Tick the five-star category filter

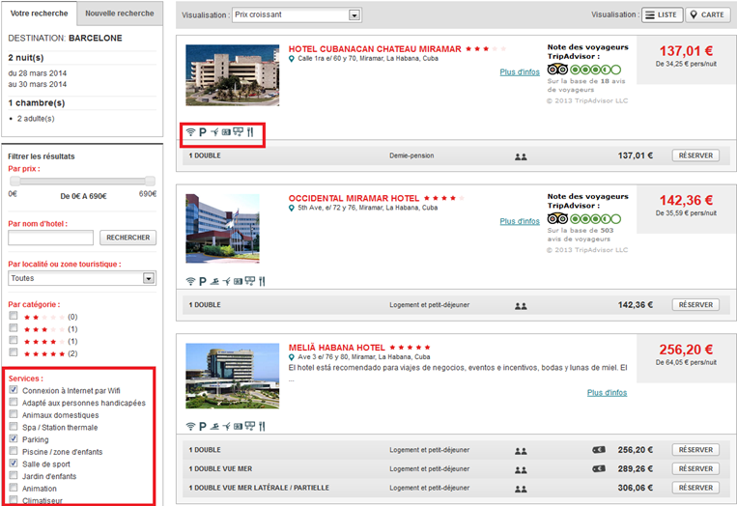tap(14, 353)
